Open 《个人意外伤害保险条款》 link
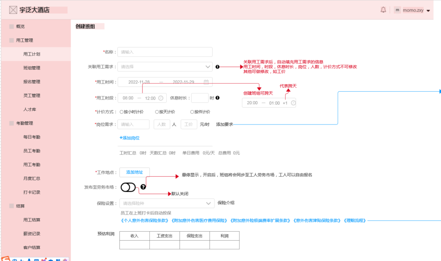441x261 pixels. click(x=145, y=221)
